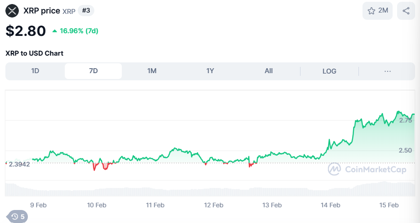This screenshot has width=420, height=223.
Task: Click the green upward price-change arrow
Action: pyautogui.click(x=55, y=31)
